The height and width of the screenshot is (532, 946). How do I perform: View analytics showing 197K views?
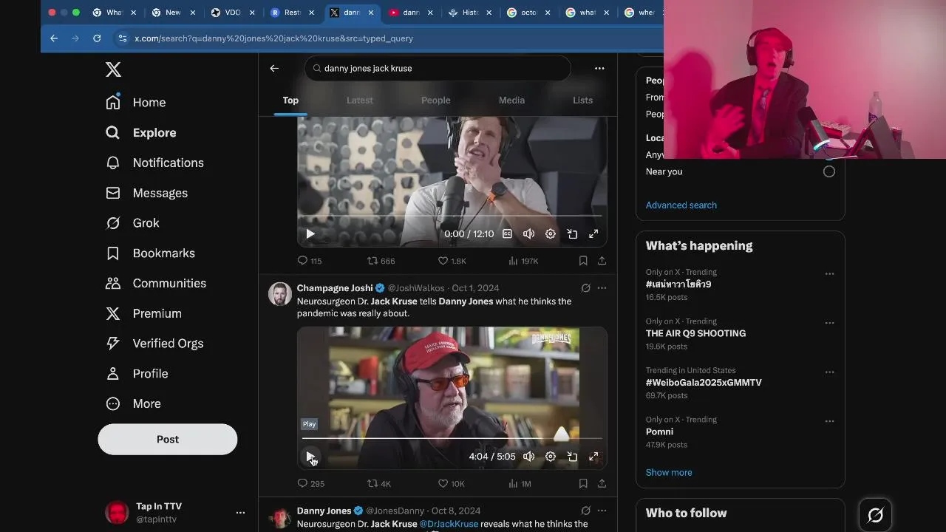[x=523, y=261]
